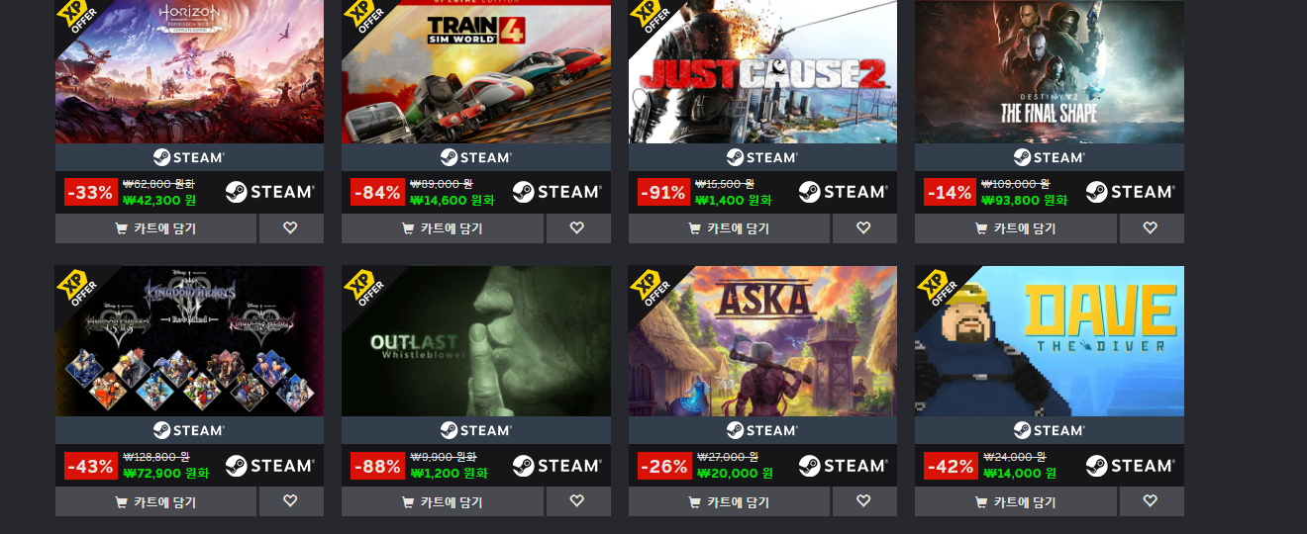Wishlist Kingdom Hearts bundle with heart icon
Viewport: 1307px width, 534px height.
[291, 501]
